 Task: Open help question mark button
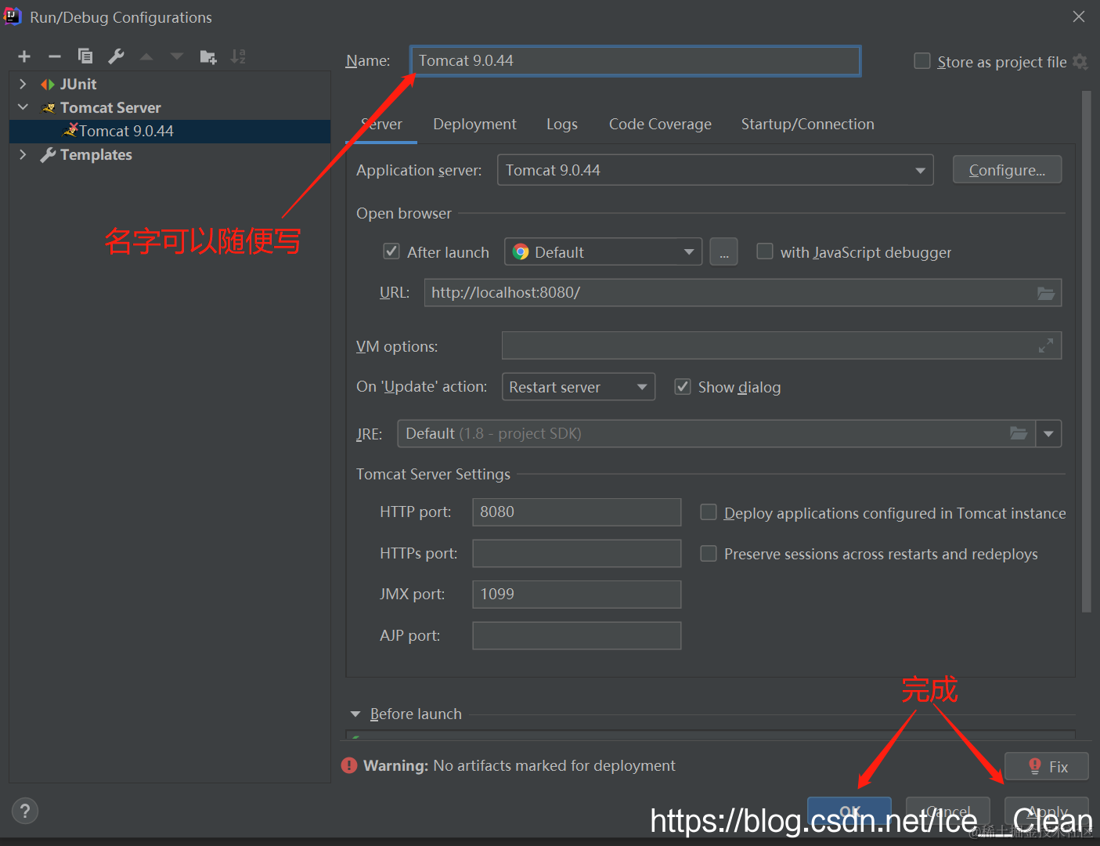(25, 811)
